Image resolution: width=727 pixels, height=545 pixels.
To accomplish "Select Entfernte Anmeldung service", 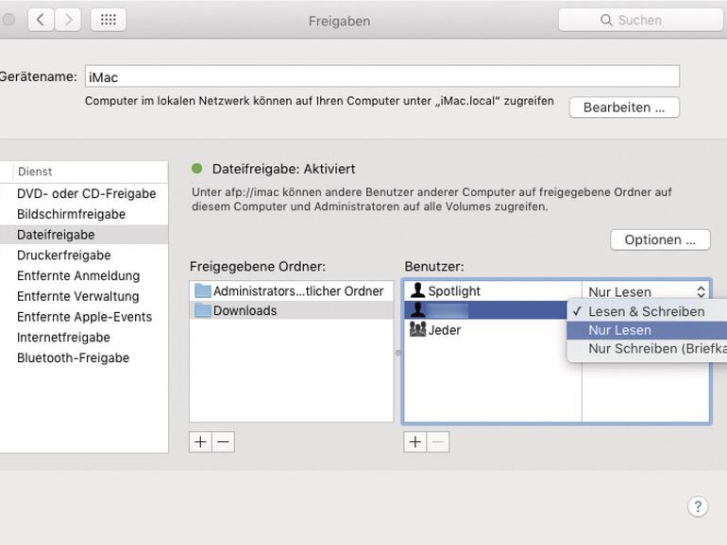I will click(x=84, y=275).
